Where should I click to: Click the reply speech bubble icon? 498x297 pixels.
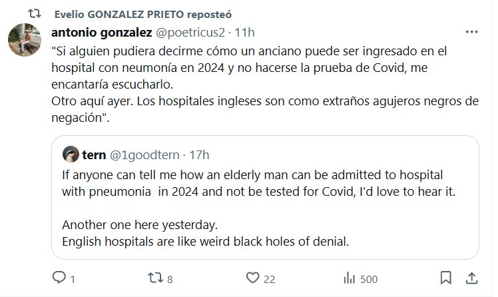click(x=59, y=278)
